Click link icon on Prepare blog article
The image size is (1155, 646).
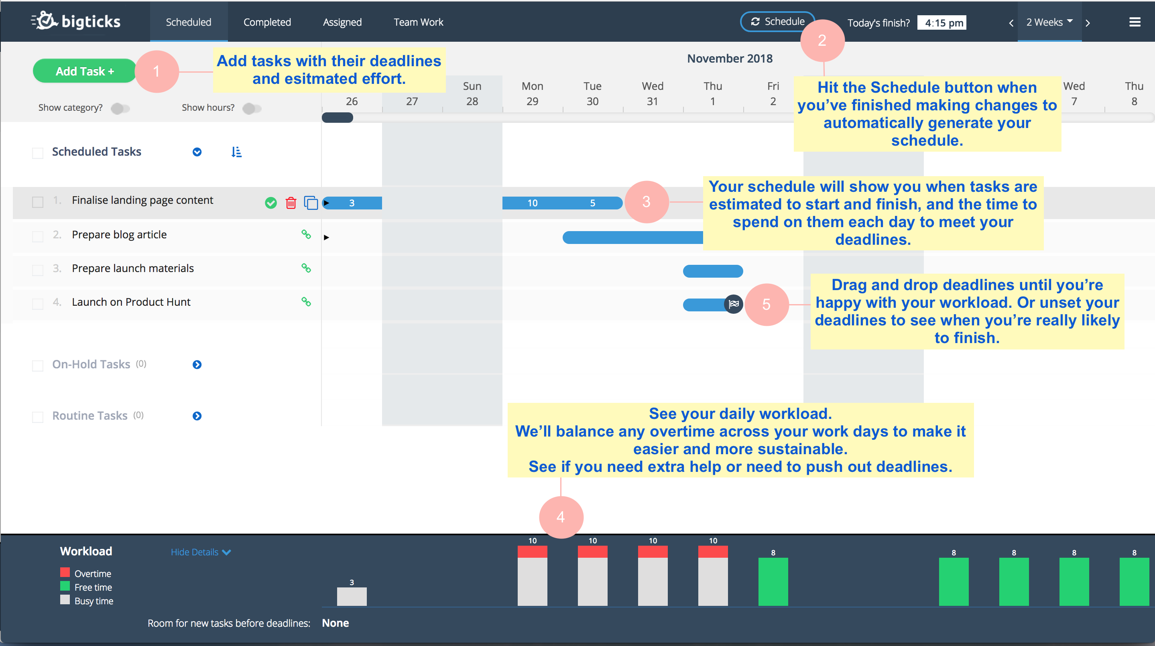tap(306, 234)
